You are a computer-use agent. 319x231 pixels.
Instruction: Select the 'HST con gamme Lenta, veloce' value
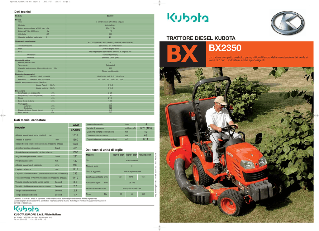point(110,43)
